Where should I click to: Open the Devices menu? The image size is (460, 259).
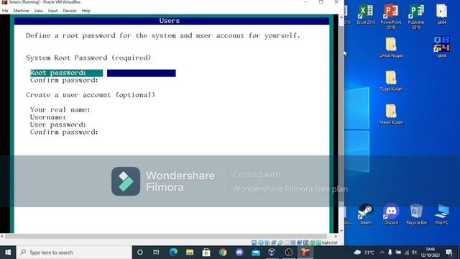point(70,11)
